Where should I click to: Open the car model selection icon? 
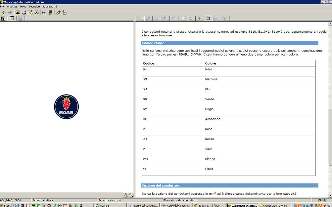point(18,13)
